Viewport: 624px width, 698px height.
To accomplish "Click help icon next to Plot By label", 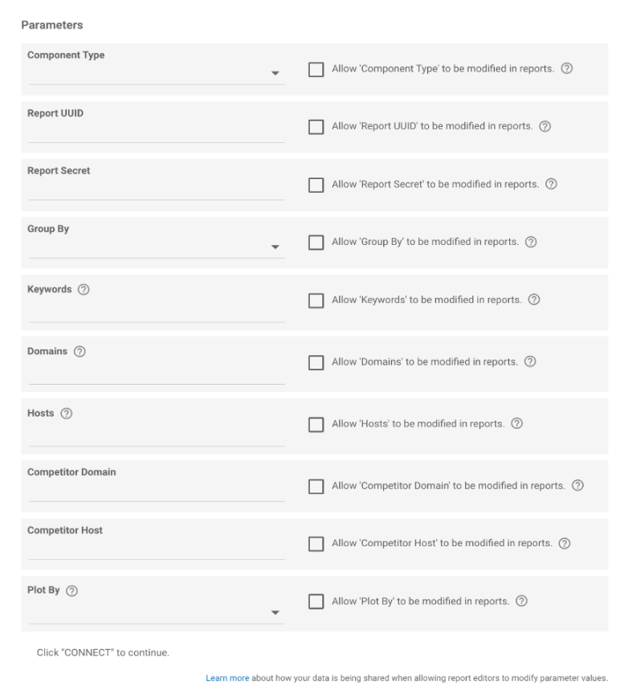I will pos(72,591).
